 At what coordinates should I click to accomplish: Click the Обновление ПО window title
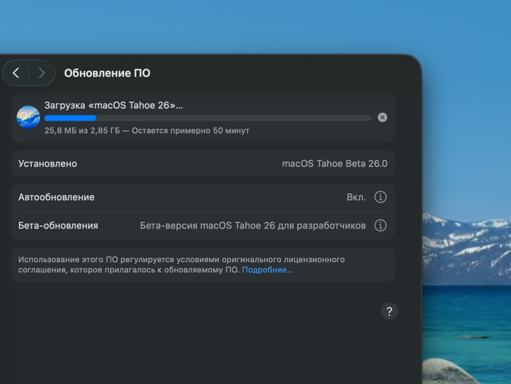107,73
